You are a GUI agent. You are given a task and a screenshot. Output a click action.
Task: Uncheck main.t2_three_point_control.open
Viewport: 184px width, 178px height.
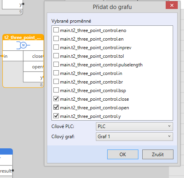pyautogui.click(x=56, y=107)
